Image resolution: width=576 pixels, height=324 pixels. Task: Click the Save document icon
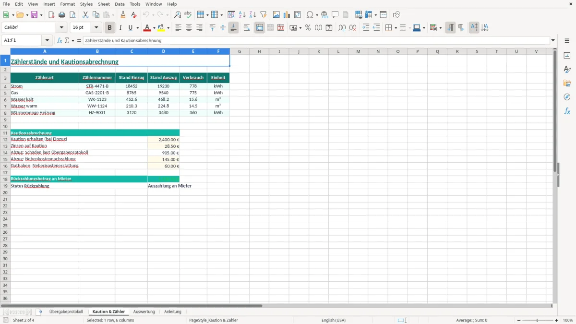[x=34, y=15]
